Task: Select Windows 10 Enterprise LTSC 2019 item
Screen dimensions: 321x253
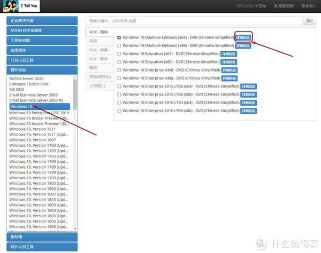Action: click(x=39, y=113)
